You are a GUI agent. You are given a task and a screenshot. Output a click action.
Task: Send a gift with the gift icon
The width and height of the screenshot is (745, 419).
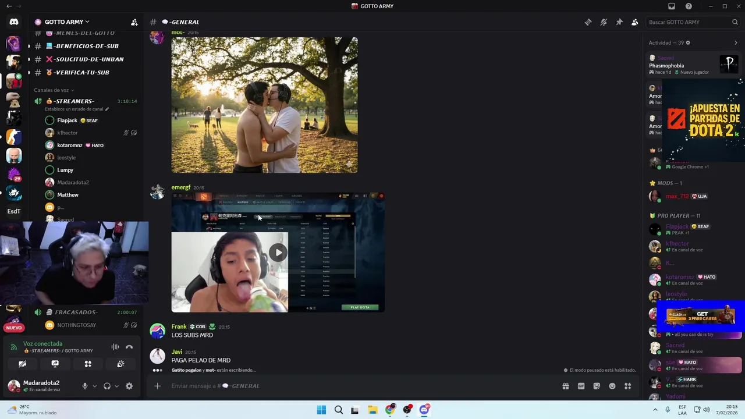565,386
